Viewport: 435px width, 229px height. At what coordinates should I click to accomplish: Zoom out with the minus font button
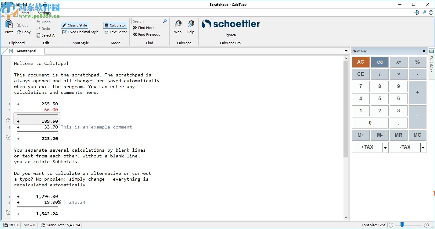(391, 225)
